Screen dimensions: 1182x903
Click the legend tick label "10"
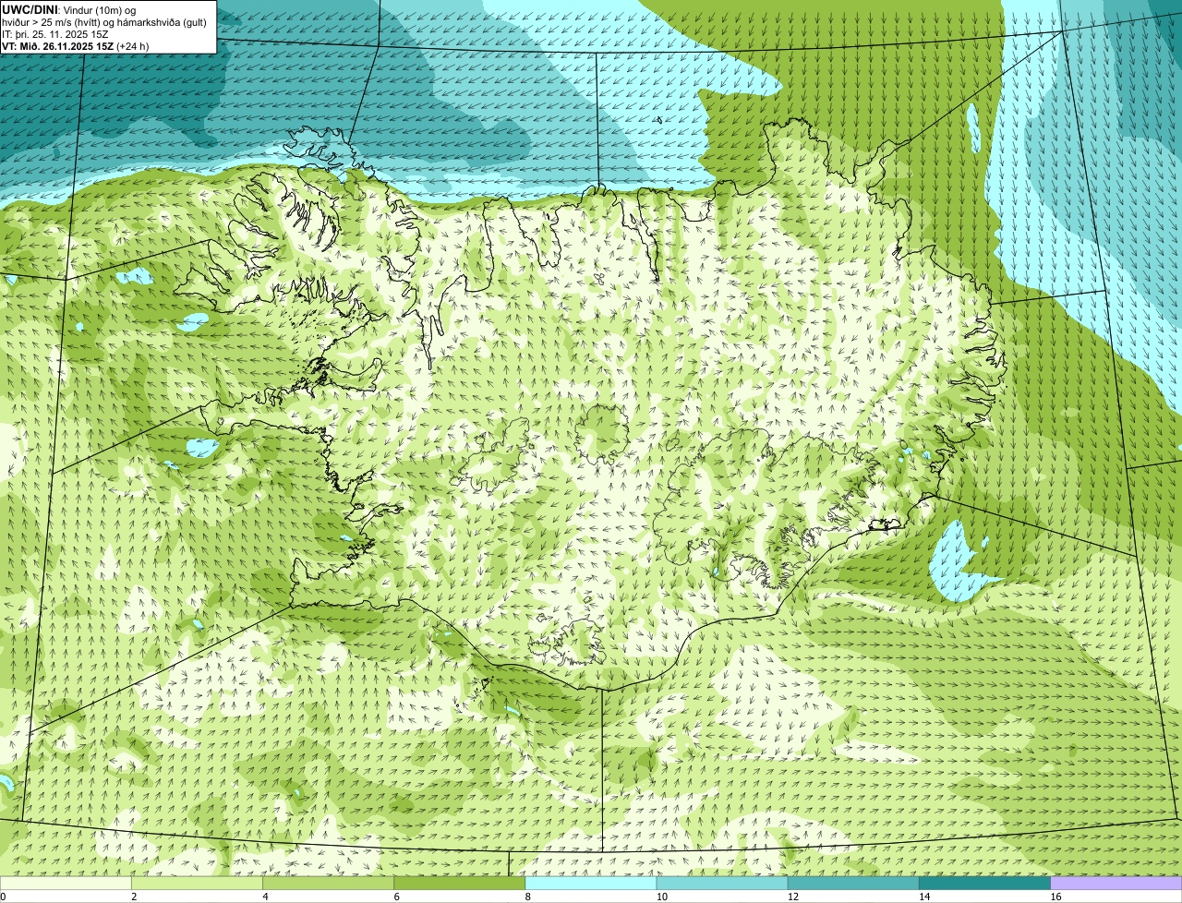661,897
